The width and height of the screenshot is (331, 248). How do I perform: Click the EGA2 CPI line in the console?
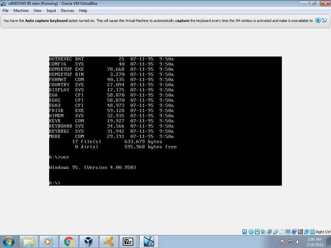click(x=111, y=100)
